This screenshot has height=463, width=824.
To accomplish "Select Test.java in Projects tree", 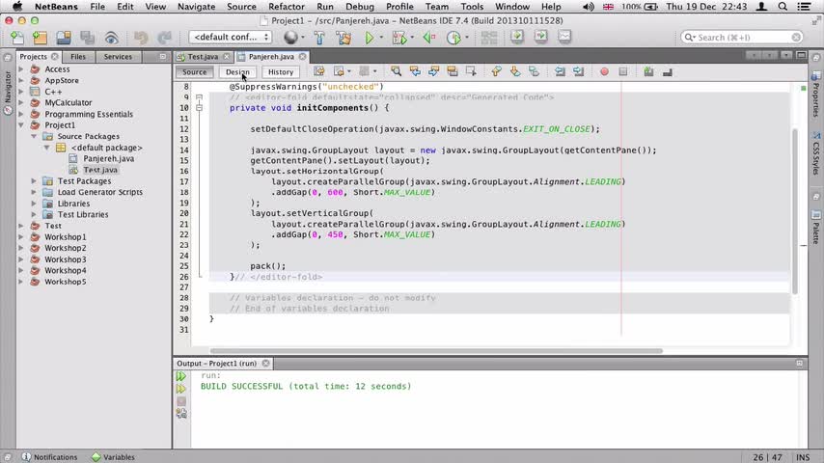I will (100, 170).
